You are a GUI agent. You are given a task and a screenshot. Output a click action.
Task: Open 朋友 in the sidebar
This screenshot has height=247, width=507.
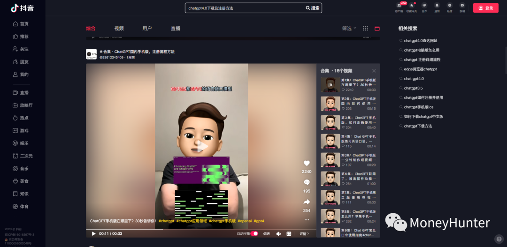21,62
